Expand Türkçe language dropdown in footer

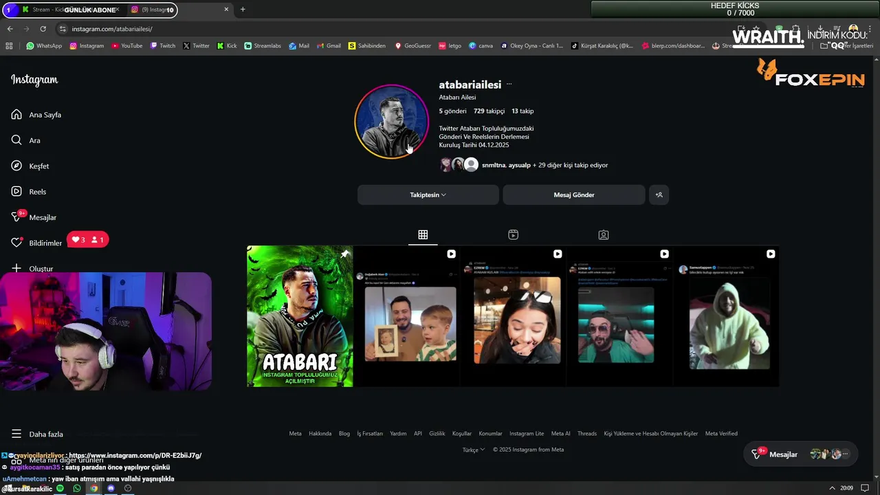474,450
